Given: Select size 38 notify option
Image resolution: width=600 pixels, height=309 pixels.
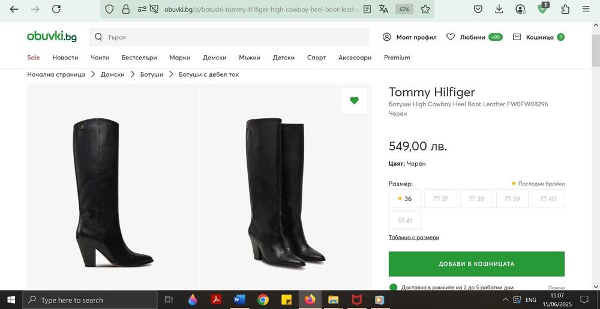Looking at the screenshot, I should 476,199.
